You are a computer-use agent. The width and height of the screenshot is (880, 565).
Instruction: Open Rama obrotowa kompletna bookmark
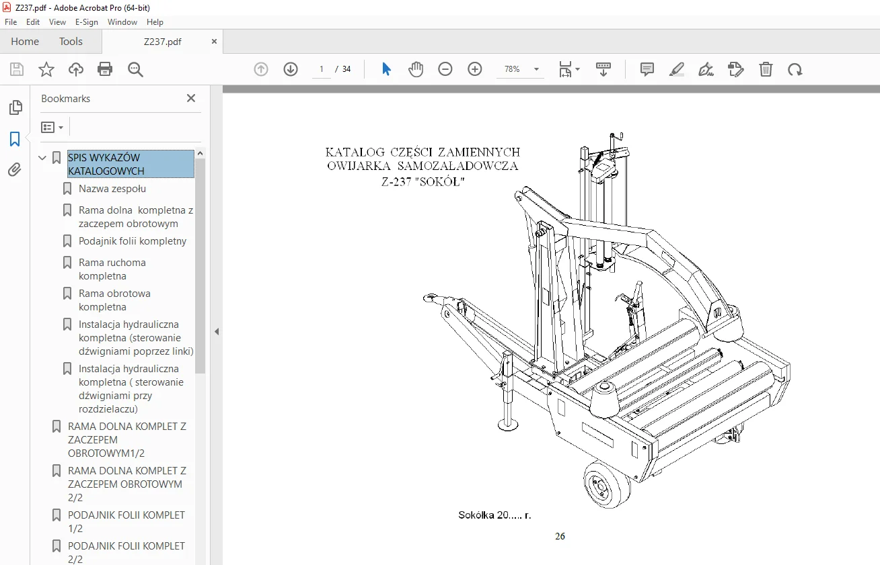(x=114, y=300)
